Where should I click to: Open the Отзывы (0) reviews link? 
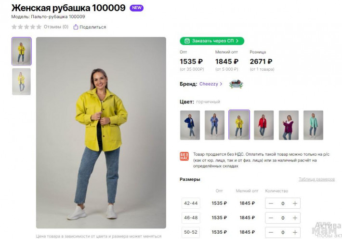[x=56, y=27]
